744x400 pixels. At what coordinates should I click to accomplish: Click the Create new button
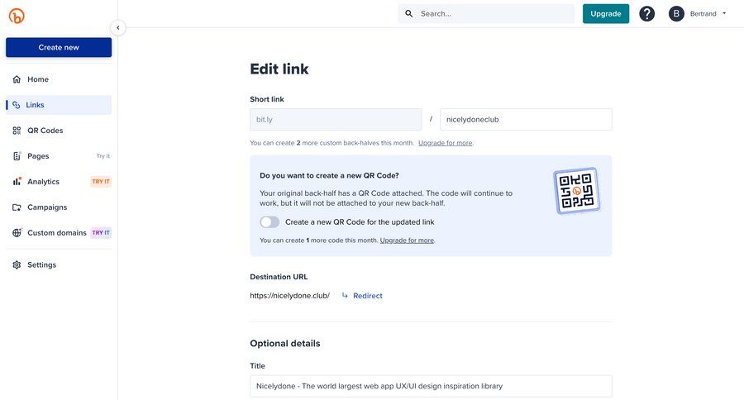click(x=59, y=48)
